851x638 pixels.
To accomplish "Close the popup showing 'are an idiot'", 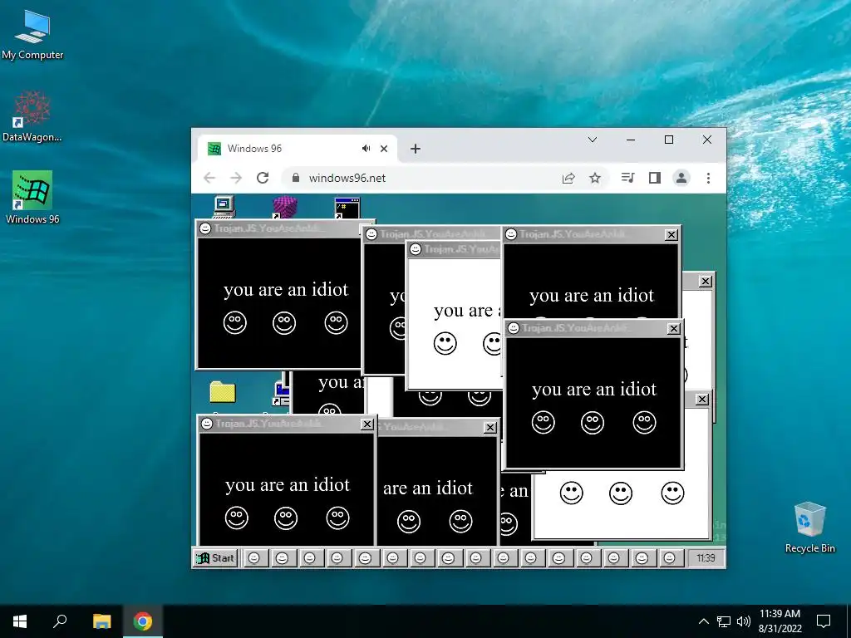I will (x=490, y=428).
